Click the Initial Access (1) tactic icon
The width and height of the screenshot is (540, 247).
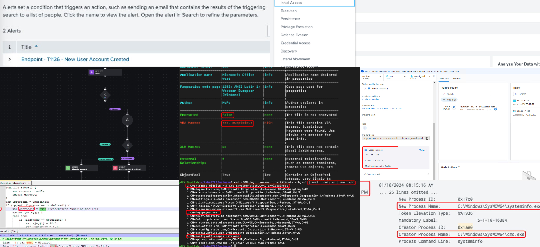[369, 89]
